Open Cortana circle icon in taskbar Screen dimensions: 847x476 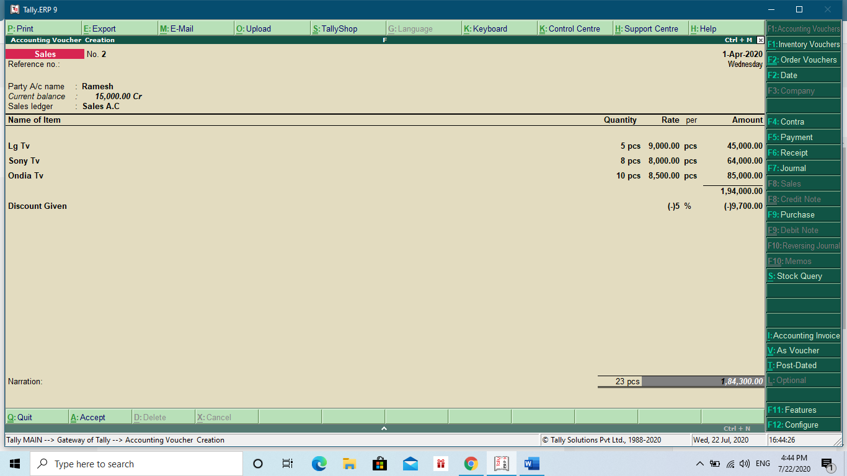[x=258, y=464]
